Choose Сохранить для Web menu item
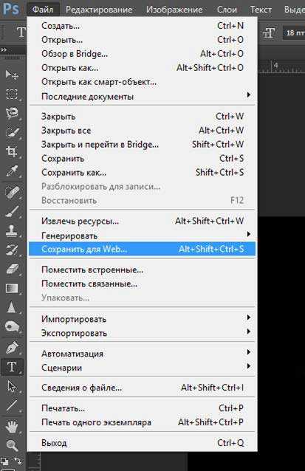 click(x=142, y=250)
